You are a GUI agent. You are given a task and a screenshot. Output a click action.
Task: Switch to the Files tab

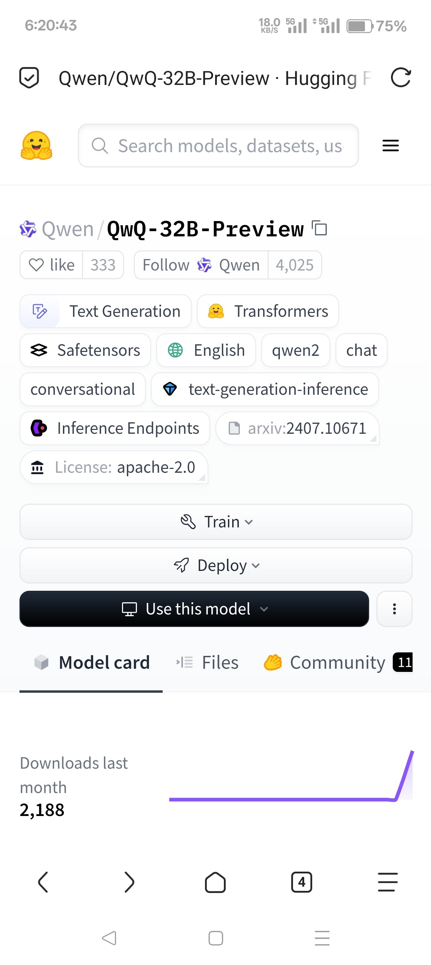click(x=208, y=663)
